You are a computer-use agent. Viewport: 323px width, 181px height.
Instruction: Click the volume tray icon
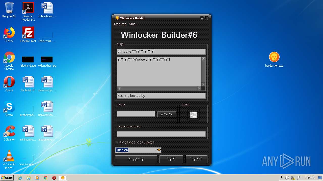287,178
